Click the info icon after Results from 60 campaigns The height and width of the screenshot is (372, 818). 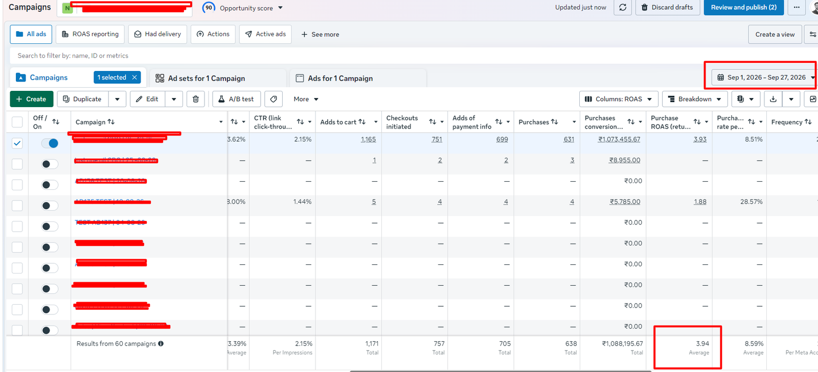(x=161, y=344)
